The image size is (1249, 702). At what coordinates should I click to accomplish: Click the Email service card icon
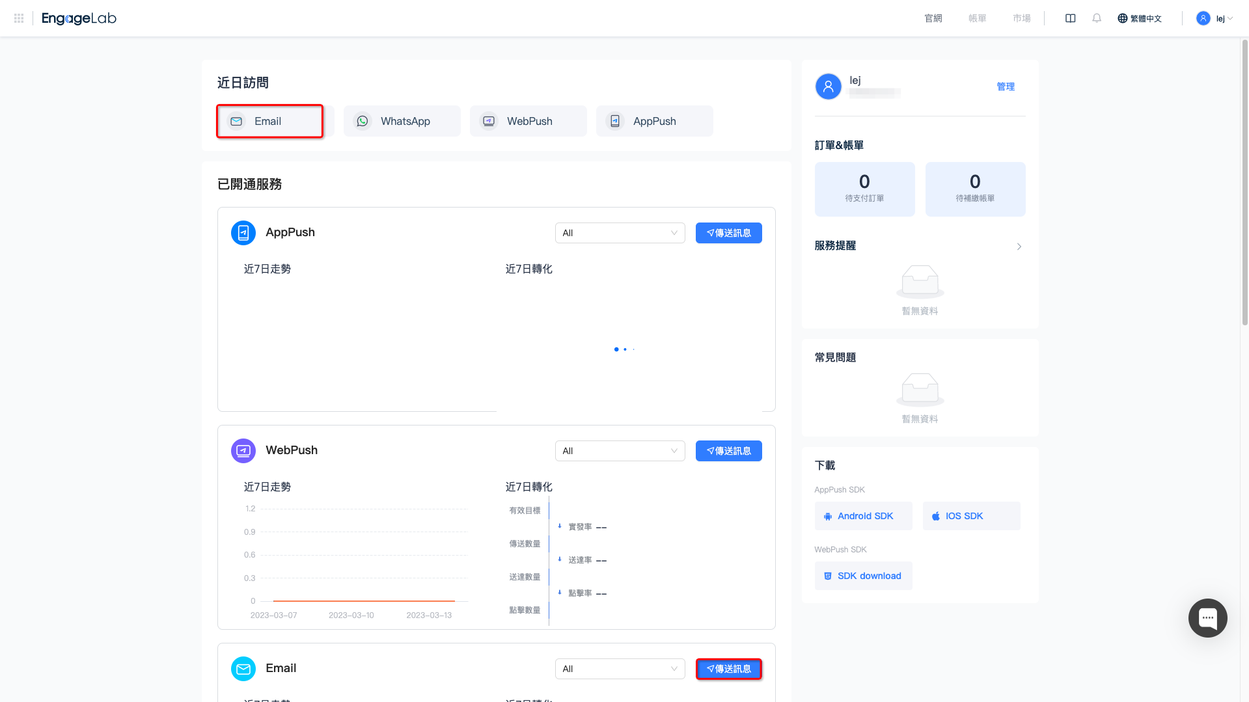click(x=243, y=669)
